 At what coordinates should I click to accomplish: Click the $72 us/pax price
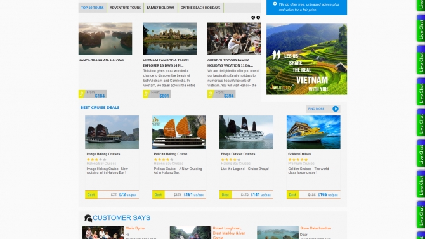128,195
